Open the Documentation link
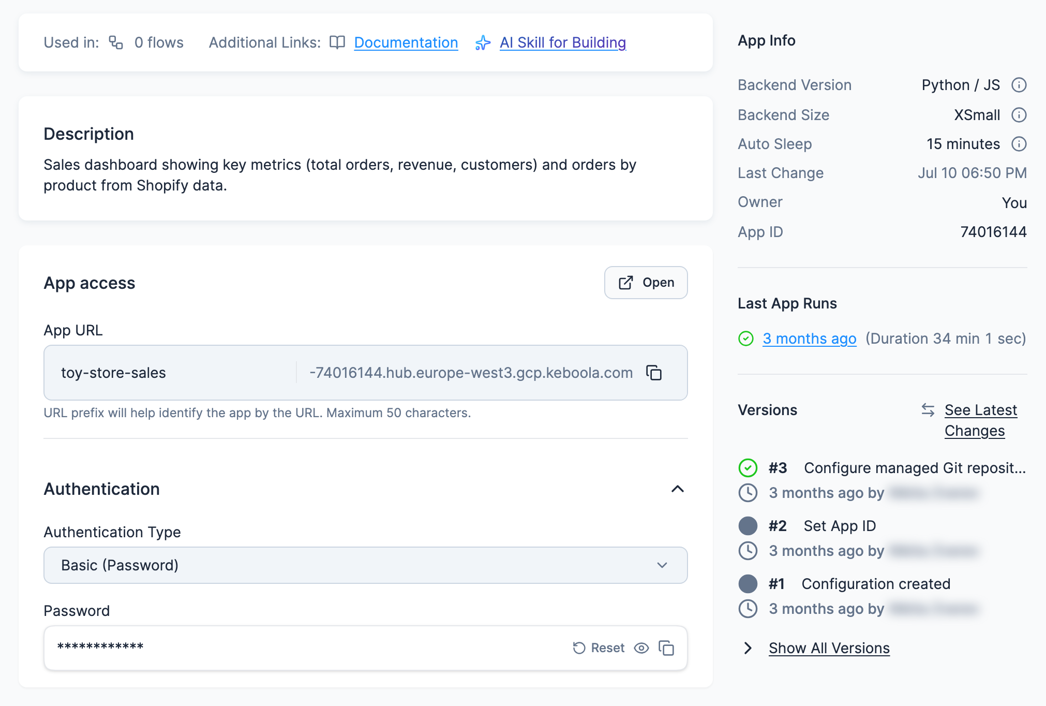 pyautogui.click(x=406, y=42)
